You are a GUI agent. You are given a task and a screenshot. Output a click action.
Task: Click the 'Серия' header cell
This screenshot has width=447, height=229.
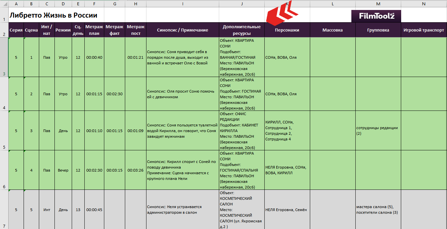16,30
